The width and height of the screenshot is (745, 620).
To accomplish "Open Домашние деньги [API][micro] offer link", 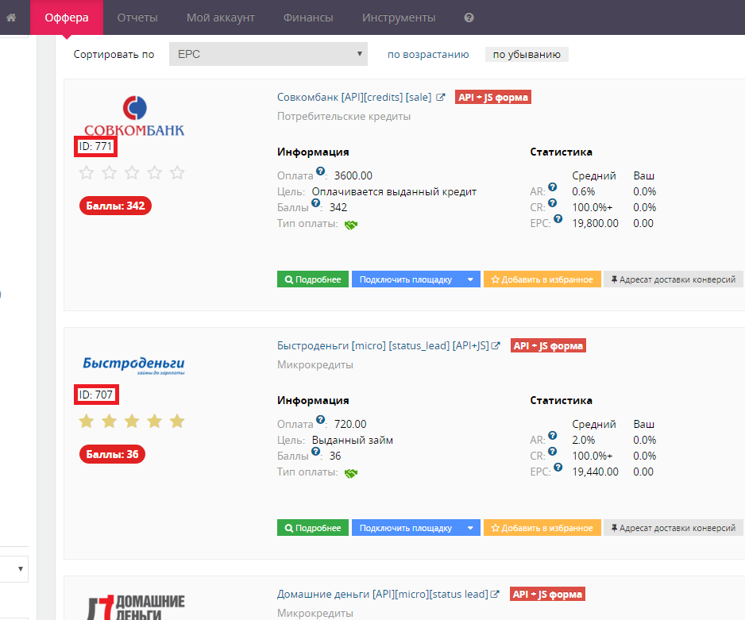I will point(383,595).
